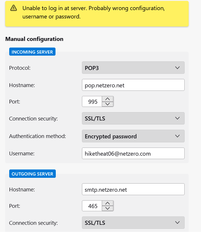Click the incoming Port 995 field
This screenshot has width=201, height=232.
92,101
